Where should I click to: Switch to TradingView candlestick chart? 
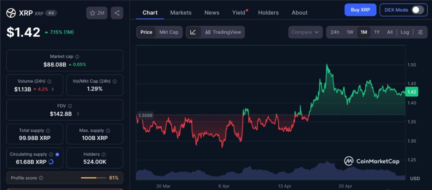point(223,32)
